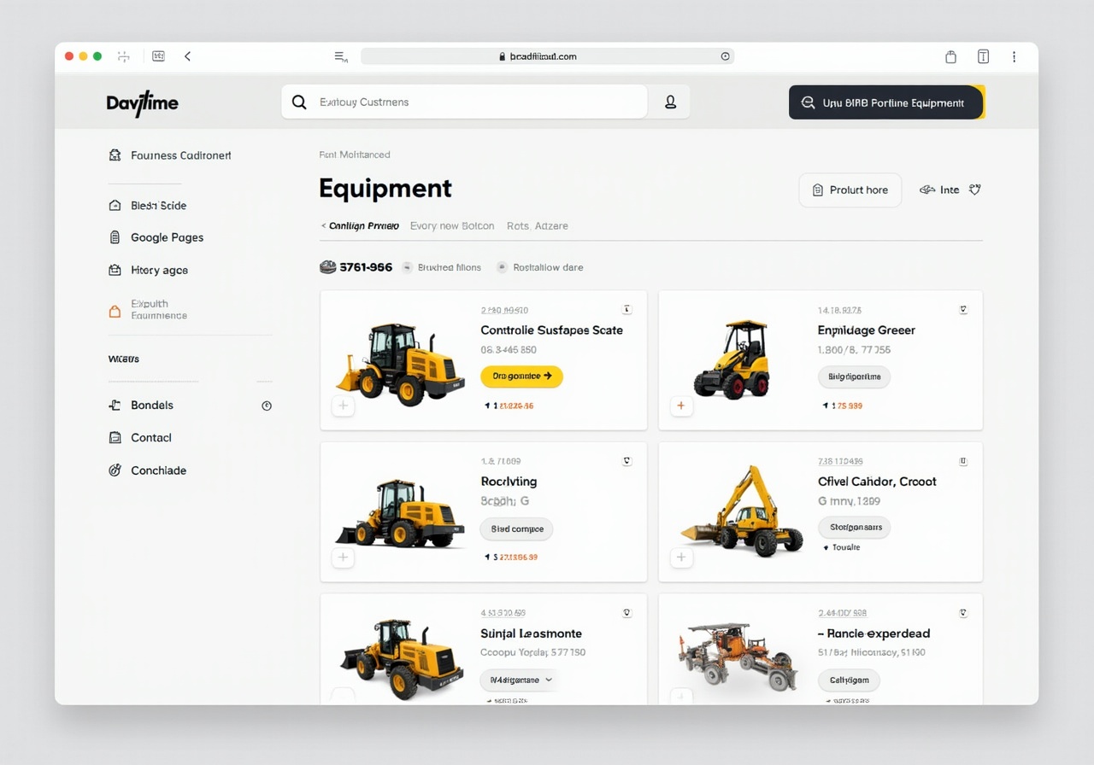Screen dimensions: 1094x765
Task: Switch to the Every new Botcon tab
Action: coord(451,226)
